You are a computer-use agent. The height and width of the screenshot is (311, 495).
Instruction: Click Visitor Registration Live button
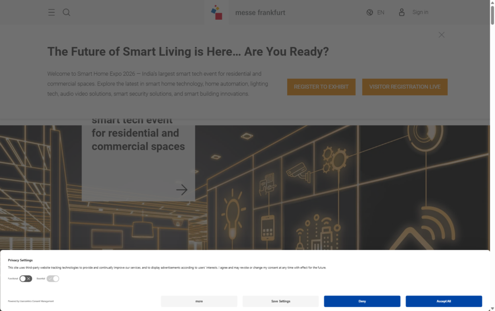405,87
